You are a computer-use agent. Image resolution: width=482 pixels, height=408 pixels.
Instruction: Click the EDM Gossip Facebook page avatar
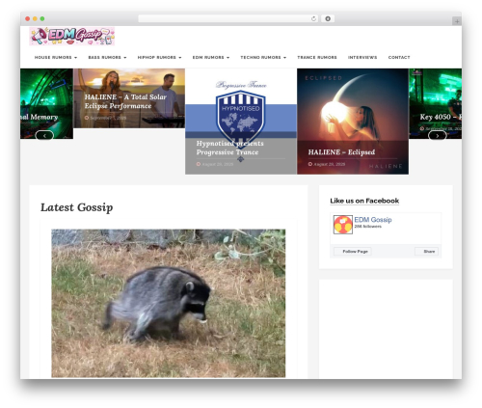coord(343,225)
